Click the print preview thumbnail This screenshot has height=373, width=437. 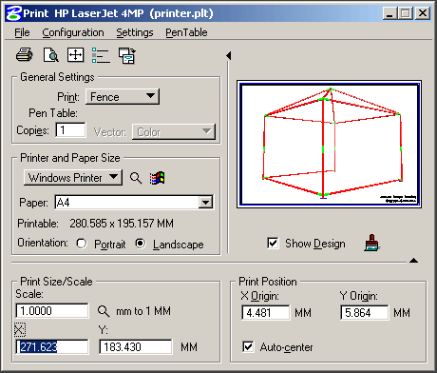click(329, 145)
